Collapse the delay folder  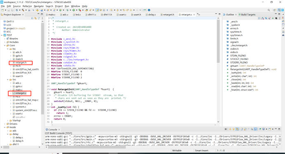(x=8, y=134)
